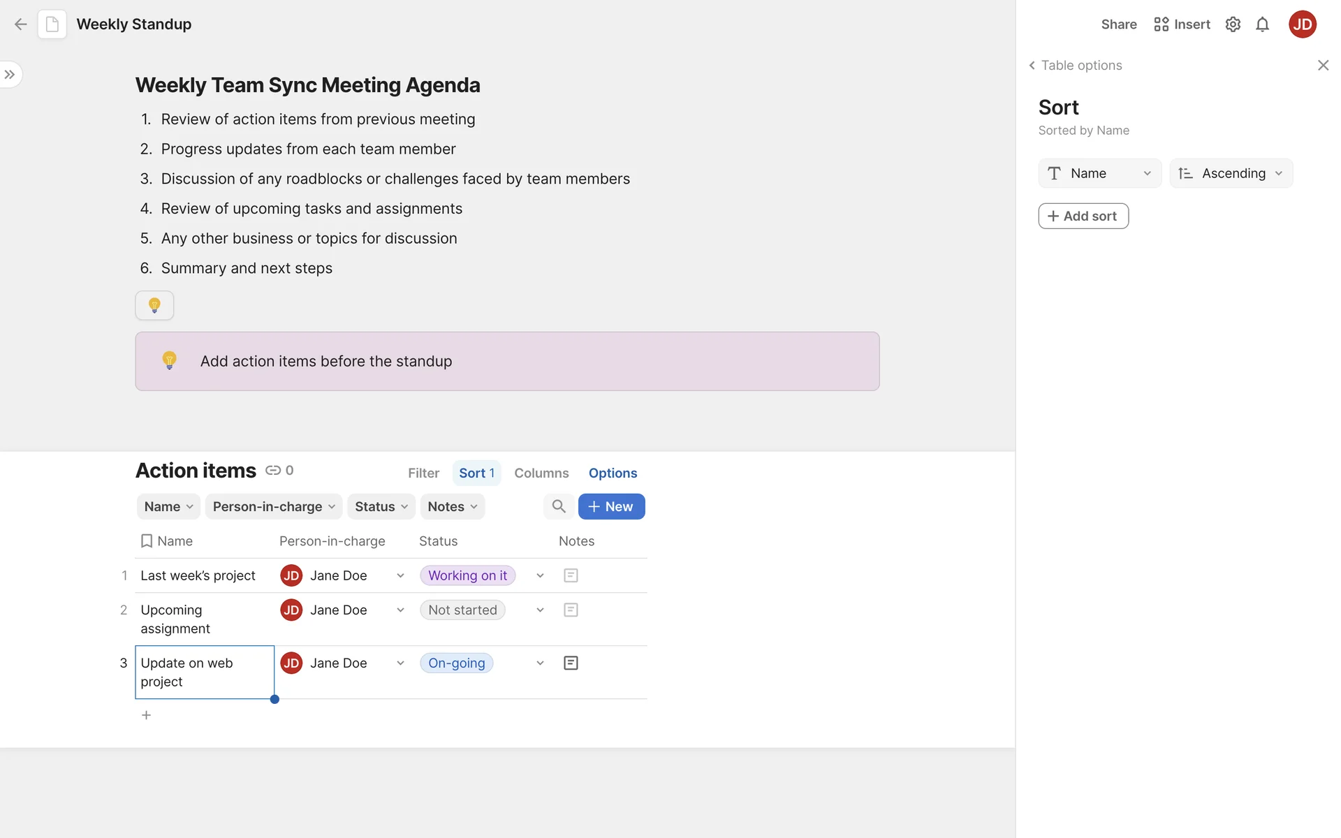The image size is (1341, 838).
Task: Expand Working on it status dropdown
Action: (x=540, y=575)
